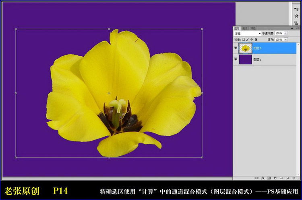Create a new layer
Viewport: 302px width, 200px height.
(x=288, y=178)
